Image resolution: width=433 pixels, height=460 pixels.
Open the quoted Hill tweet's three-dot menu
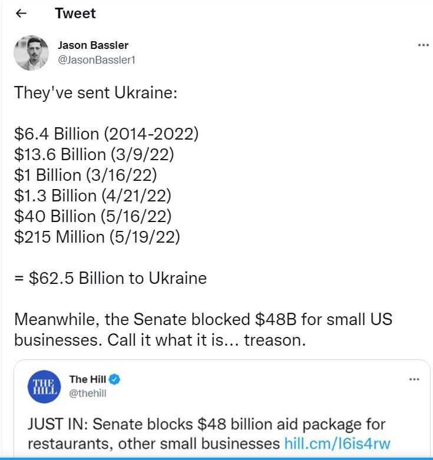pyautogui.click(x=414, y=379)
